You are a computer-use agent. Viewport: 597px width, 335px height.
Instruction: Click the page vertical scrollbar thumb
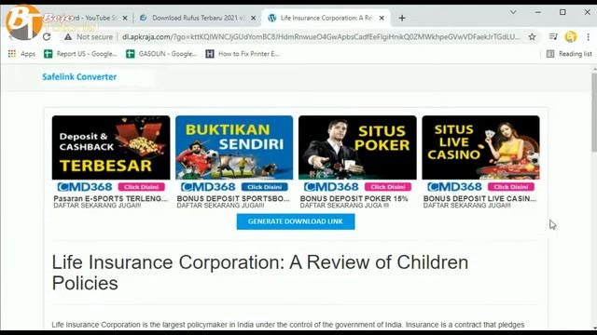pyautogui.click(x=594, y=114)
